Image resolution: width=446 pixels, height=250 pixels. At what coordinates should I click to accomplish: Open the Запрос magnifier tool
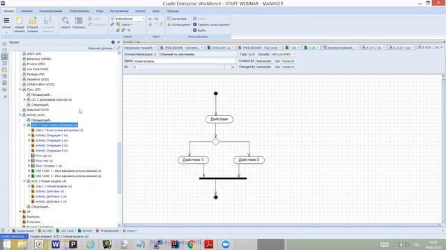66,23
